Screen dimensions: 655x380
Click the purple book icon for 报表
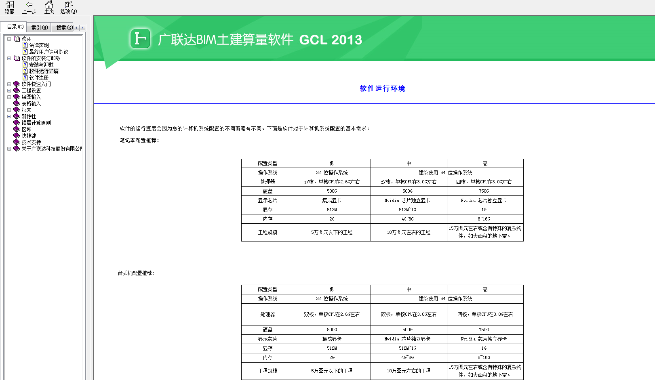[17, 110]
